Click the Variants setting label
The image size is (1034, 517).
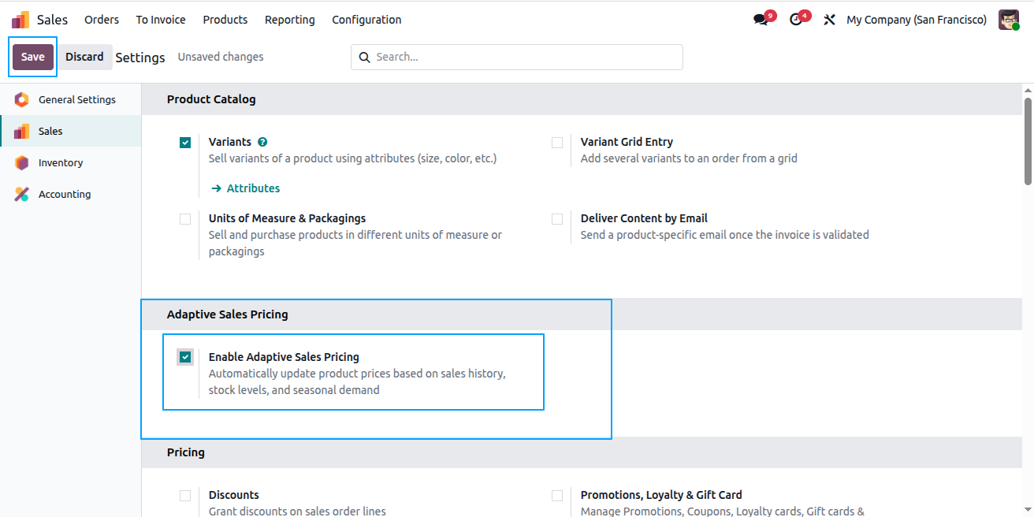[230, 142]
